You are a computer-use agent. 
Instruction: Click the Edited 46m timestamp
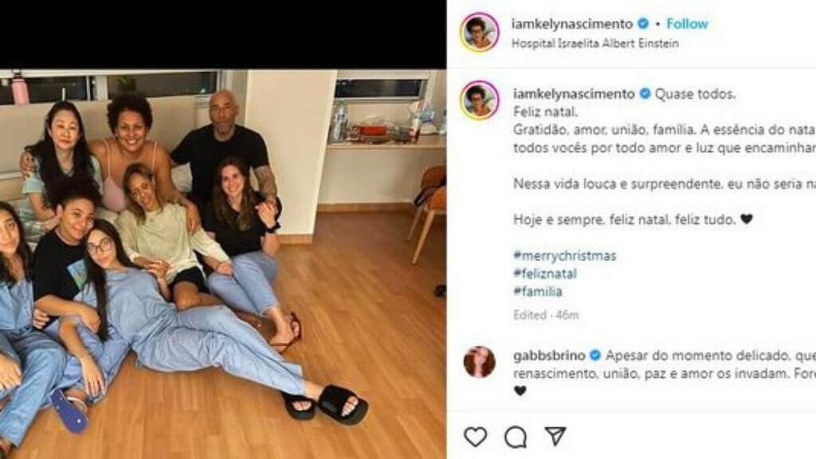pyautogui.click(x=546, y=315)
